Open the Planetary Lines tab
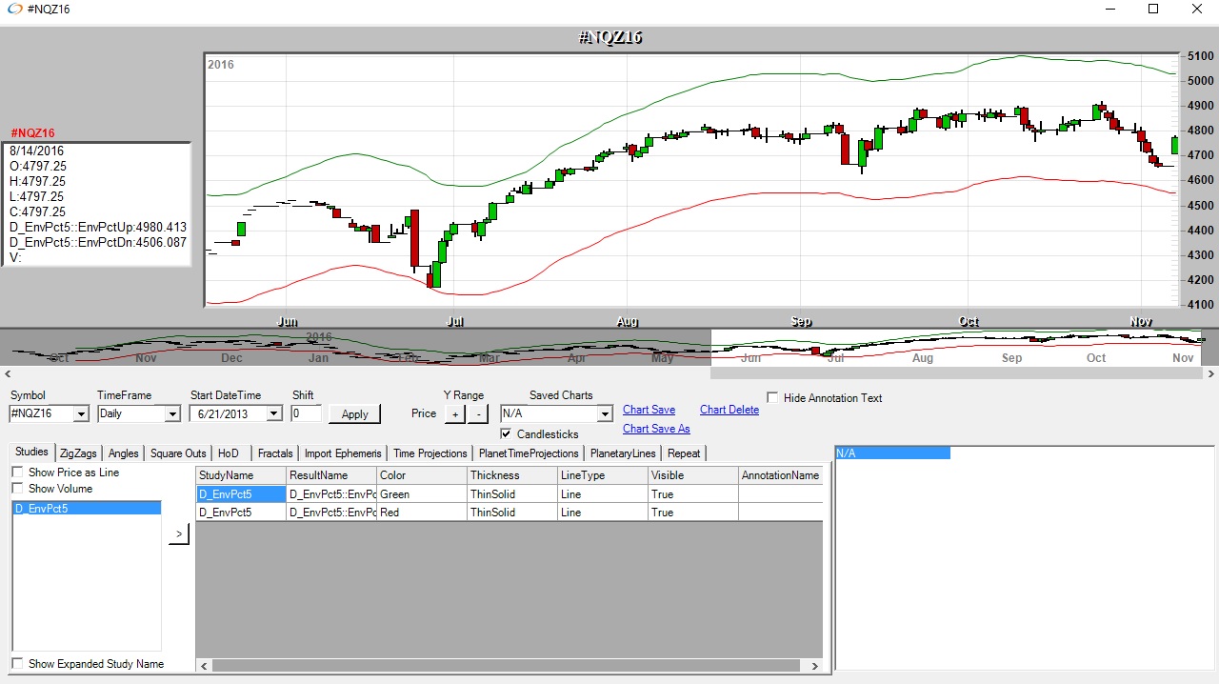Viewport: 1219px width, 684px height. coord(623,453)
